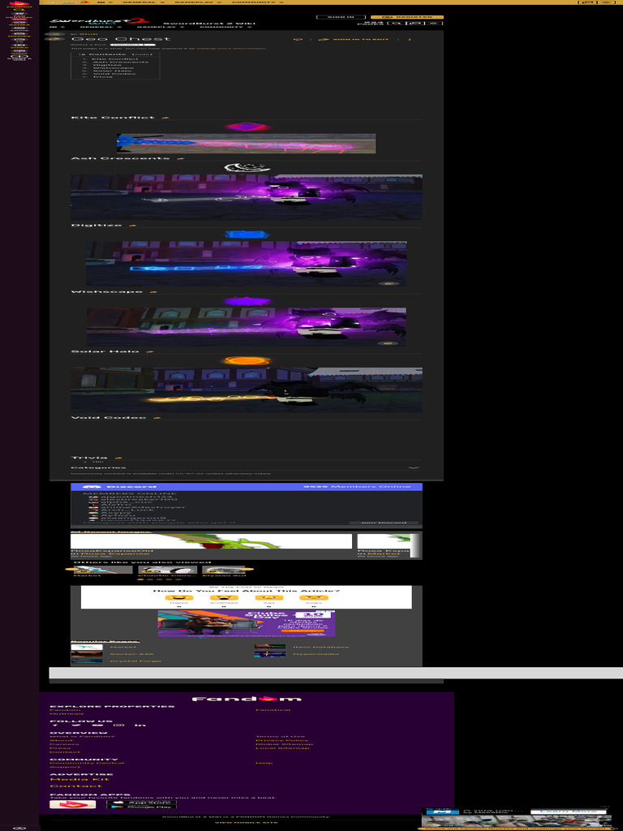
Task: Open the Fandom logo in the footer
Action: point(247,699)
